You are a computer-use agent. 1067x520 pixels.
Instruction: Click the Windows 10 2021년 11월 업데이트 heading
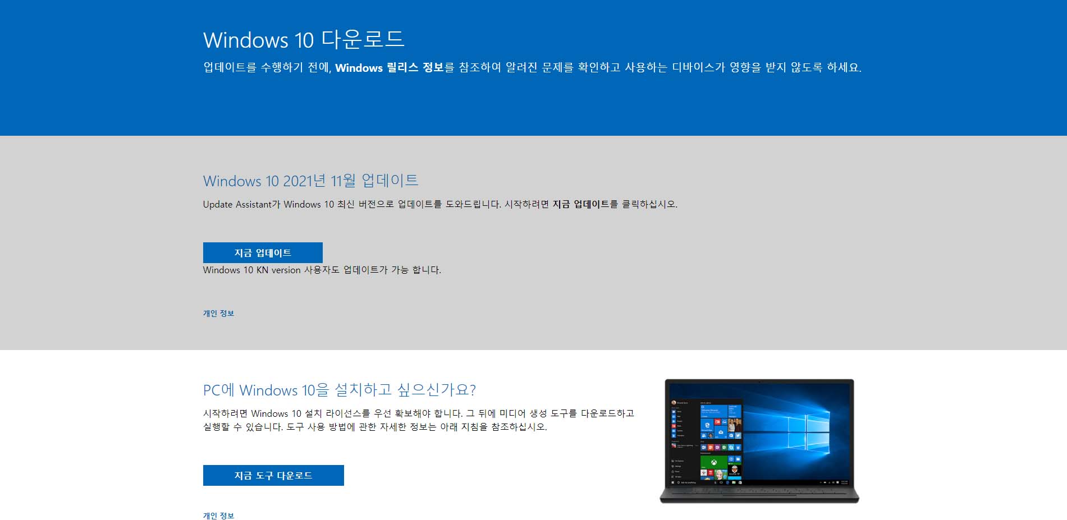pyautogui.click(x=310, y=181)
